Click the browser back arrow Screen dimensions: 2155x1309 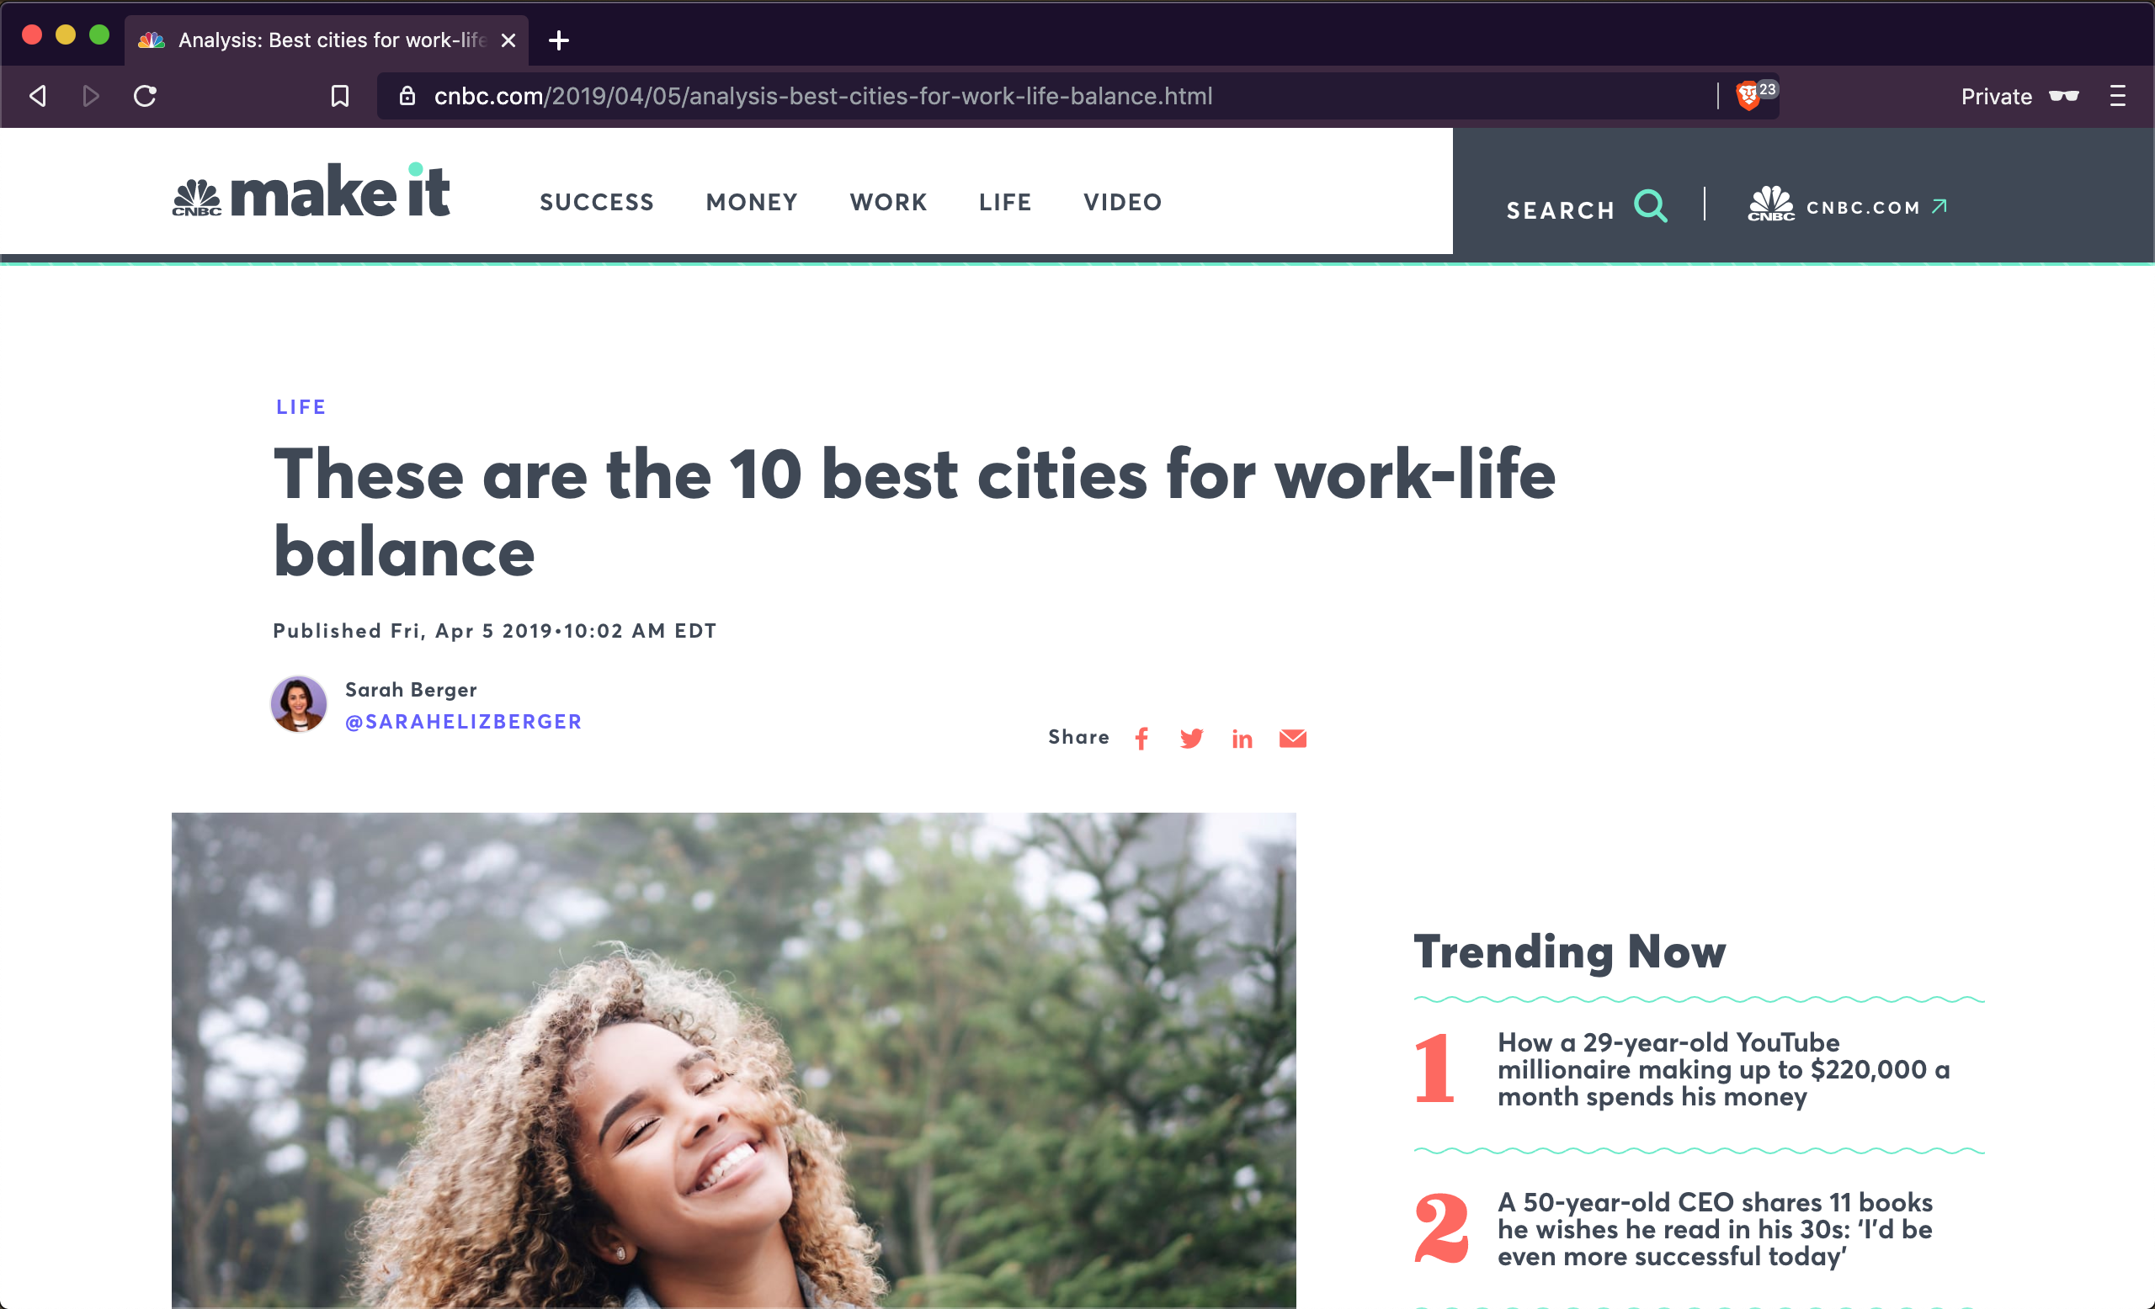pos(38,96)
